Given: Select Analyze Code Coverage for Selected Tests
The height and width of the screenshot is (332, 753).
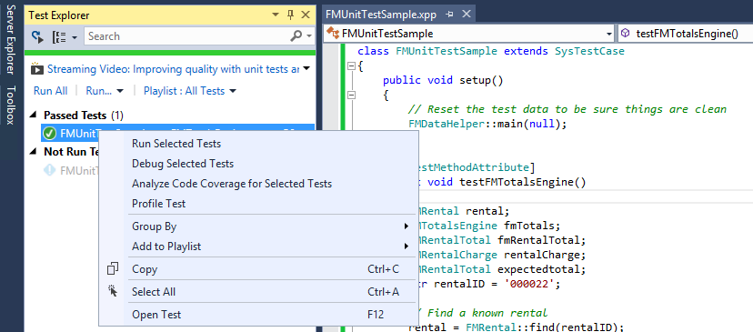Looking at the screenshot, I should pyautogui.click(x=232, y=184).
